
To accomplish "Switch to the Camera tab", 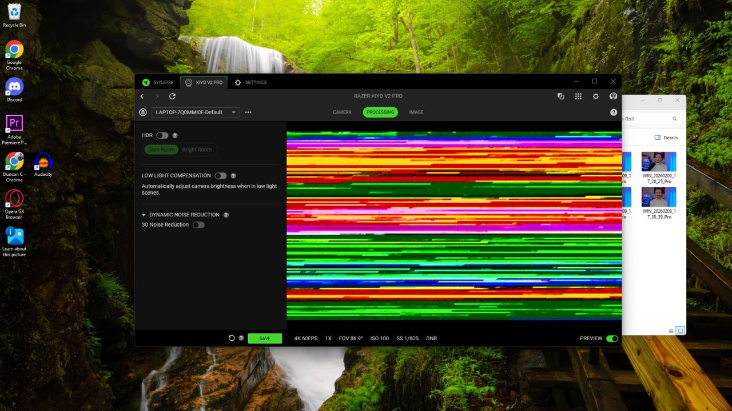I will click(x=342, y=112).
